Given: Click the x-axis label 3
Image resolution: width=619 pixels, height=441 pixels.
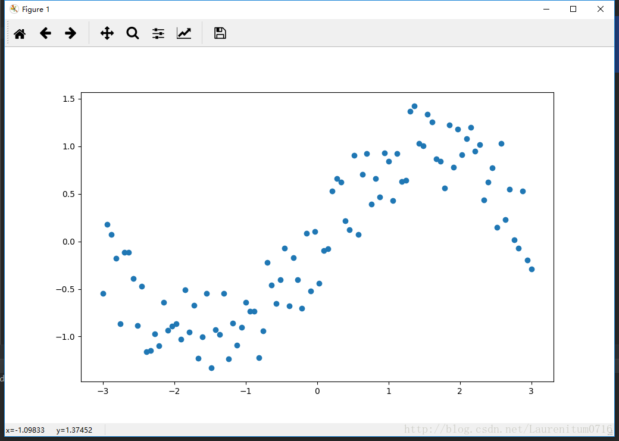Looking at the screenshot, I should [x=532, y=391].
